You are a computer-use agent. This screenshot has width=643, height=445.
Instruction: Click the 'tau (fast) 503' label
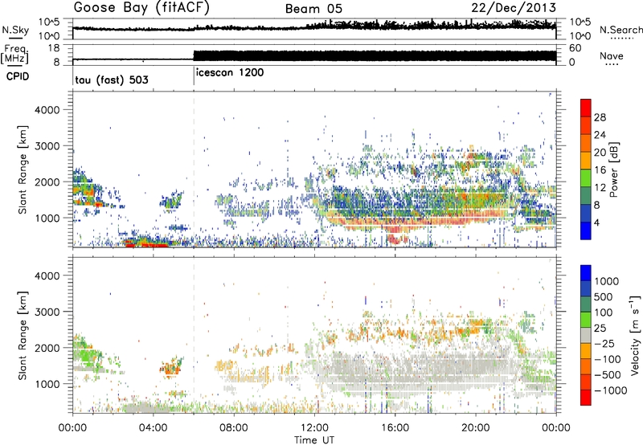(112, 80)
